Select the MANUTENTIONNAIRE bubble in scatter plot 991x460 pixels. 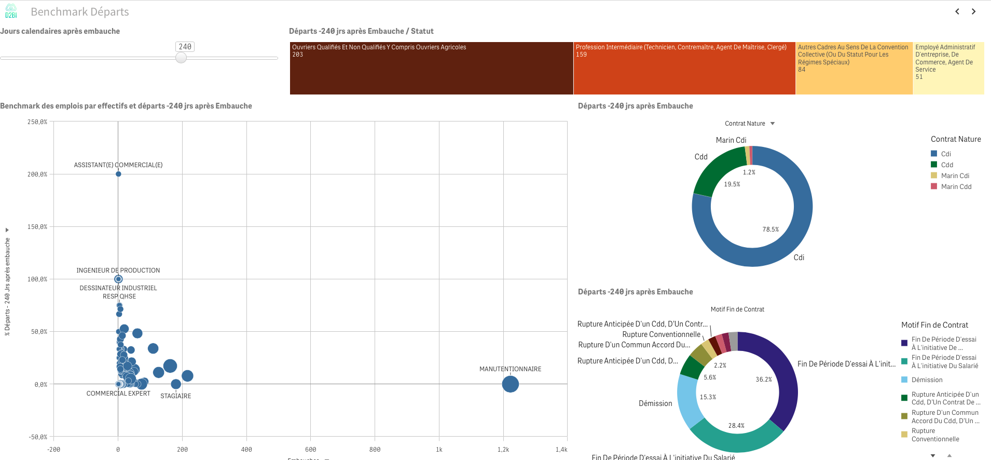(510, 384)
